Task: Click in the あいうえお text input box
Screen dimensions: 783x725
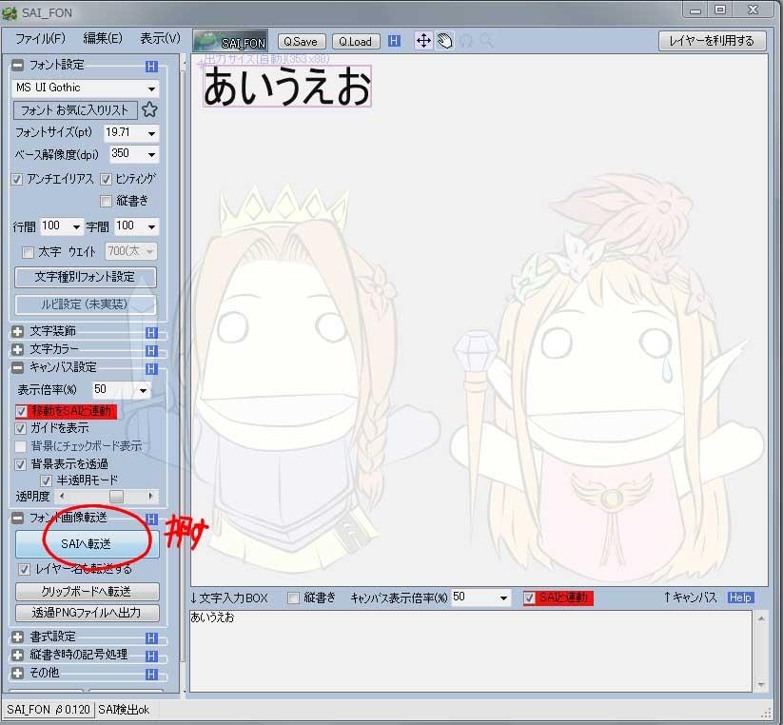Action: (470, 651)
